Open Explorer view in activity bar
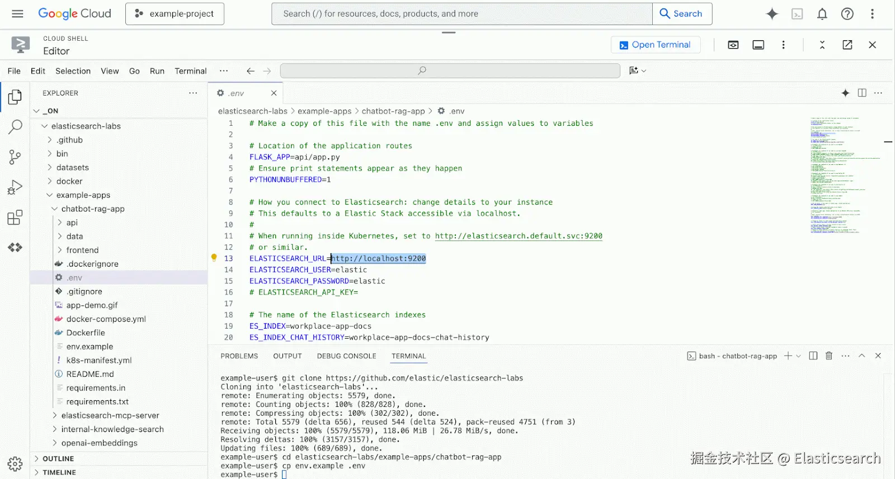 point(15,97)
